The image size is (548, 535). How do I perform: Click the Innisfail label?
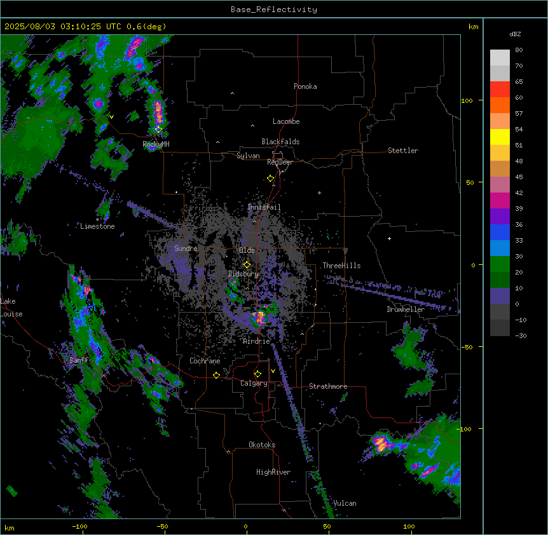coord(264,207)
